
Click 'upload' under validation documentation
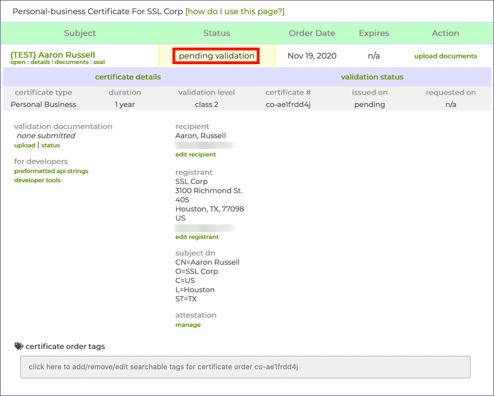[x=25, y=146]
